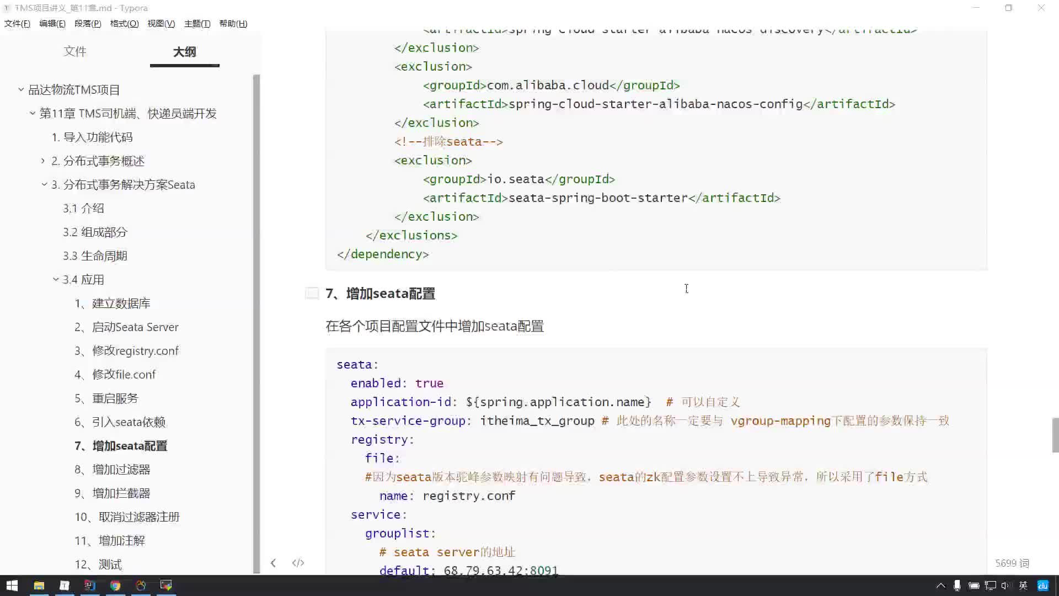Place cursor in heading 7、增加seata配置
The width and height of the screenshot is (1059, 596).
(x=381, y=293)
